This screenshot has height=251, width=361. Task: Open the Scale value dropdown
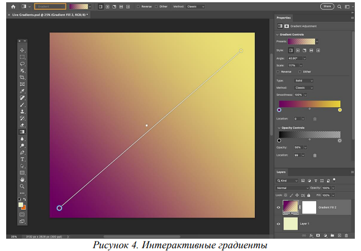301,65
